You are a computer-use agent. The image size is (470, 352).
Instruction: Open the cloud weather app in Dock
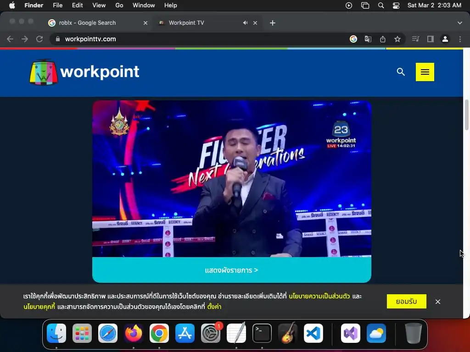(376, 333)
